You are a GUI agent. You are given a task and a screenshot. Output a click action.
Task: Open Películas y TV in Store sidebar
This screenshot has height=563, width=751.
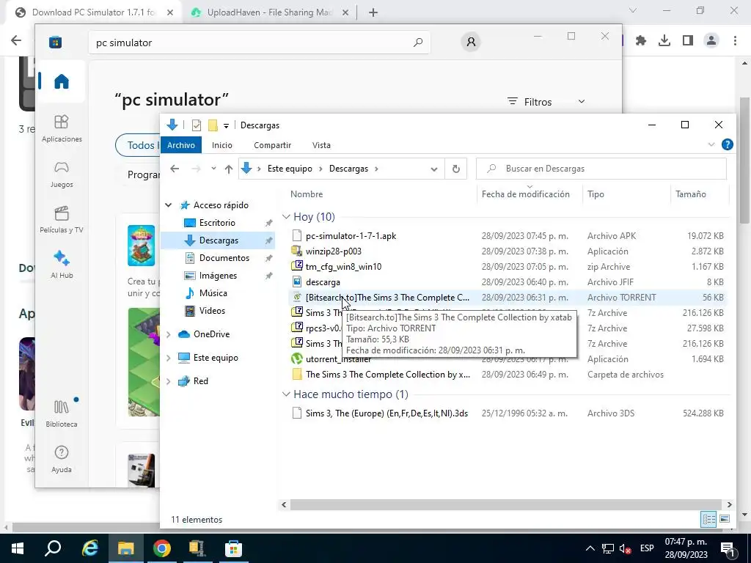62,219
